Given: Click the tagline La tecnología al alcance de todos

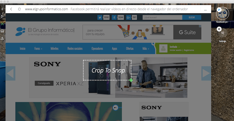Looking at the screenshot, I should click(x=43, y=35).
